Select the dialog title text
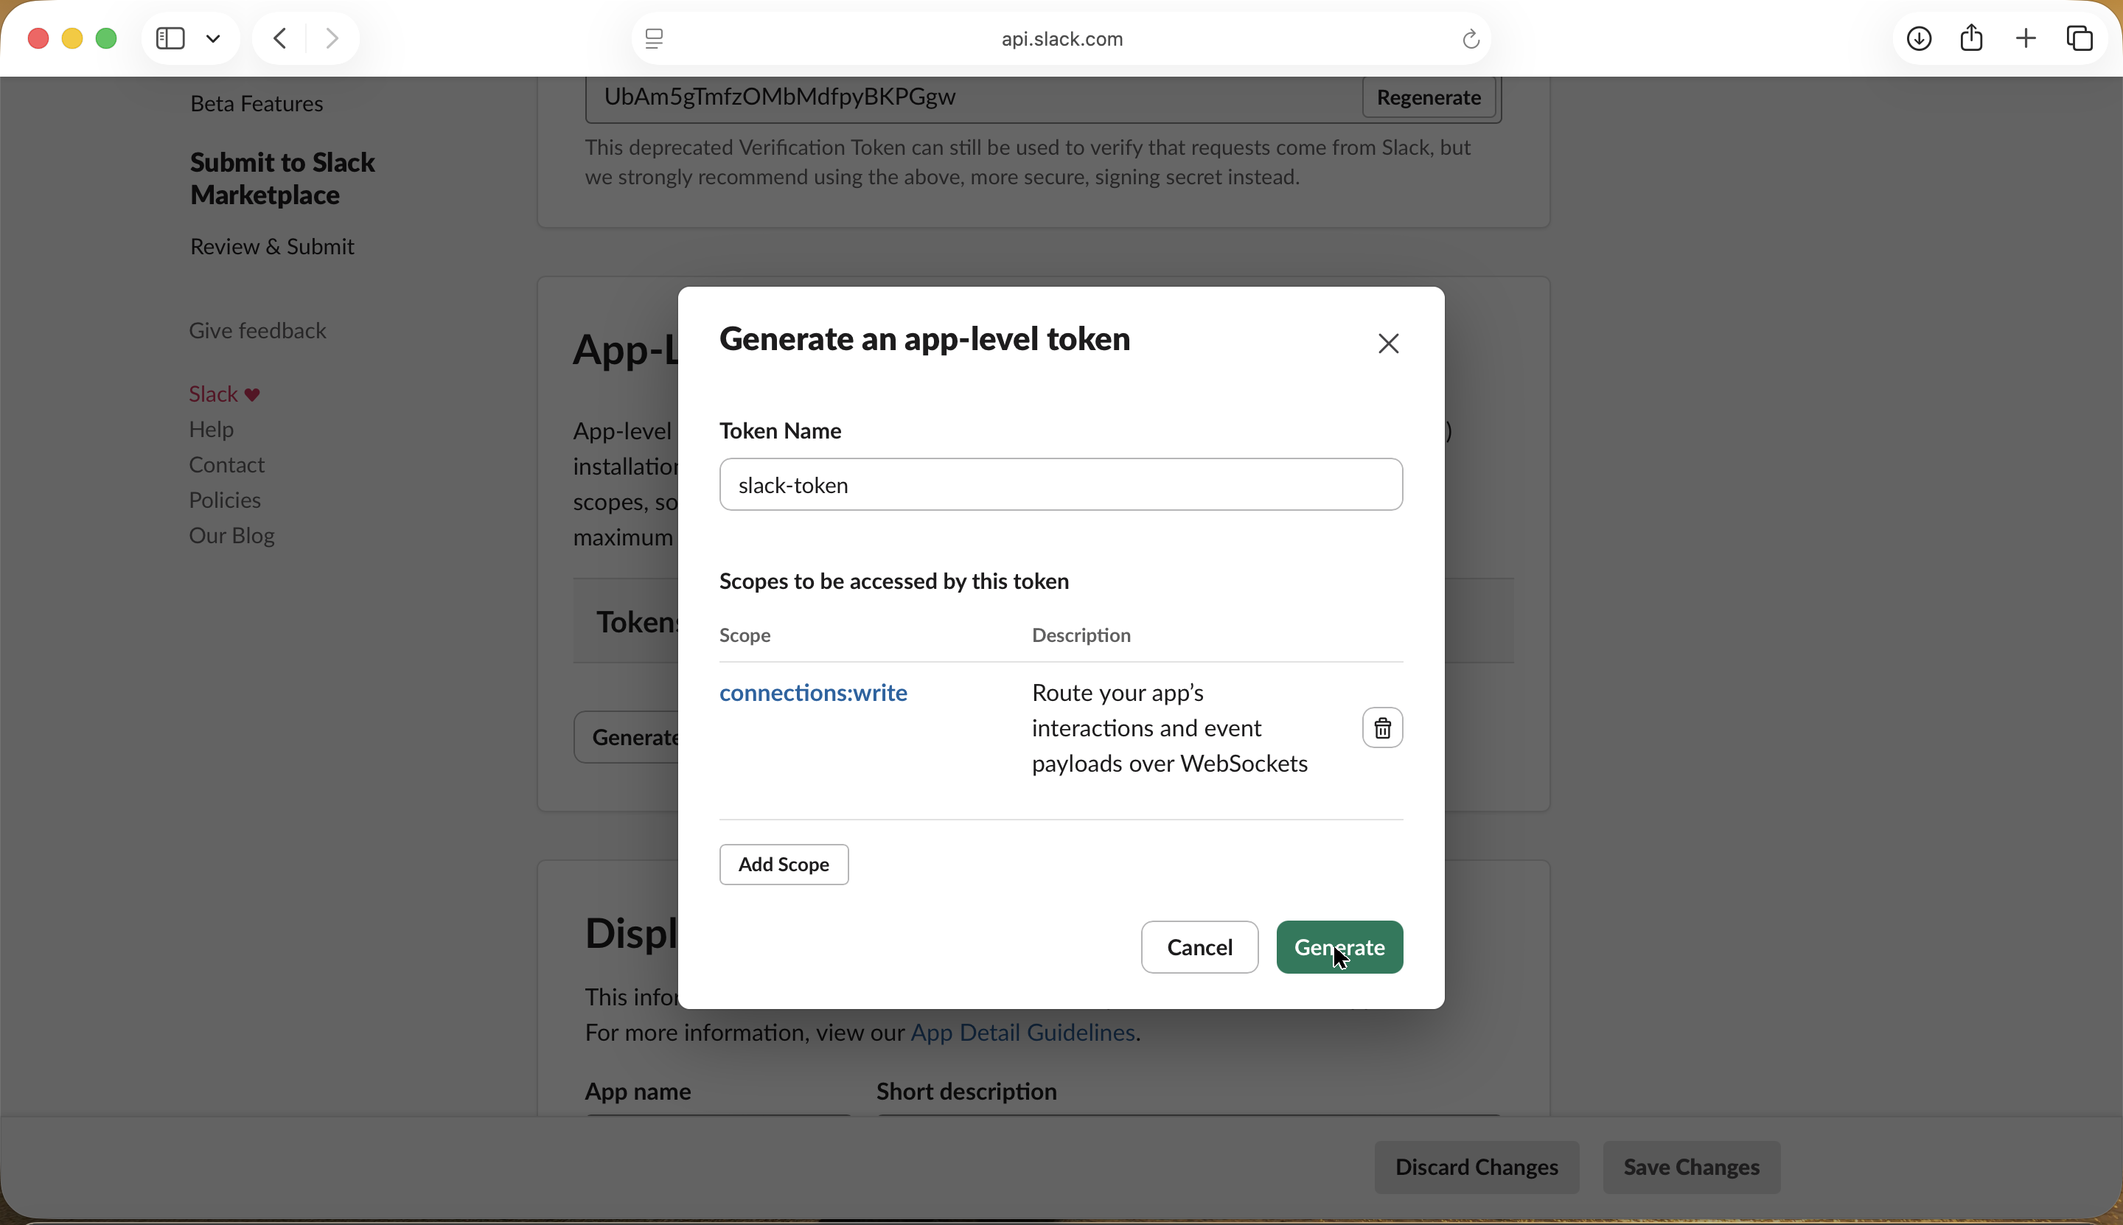Image resolution: width=2123 pixels, height=1225 pixels. (x=925, y=339)
